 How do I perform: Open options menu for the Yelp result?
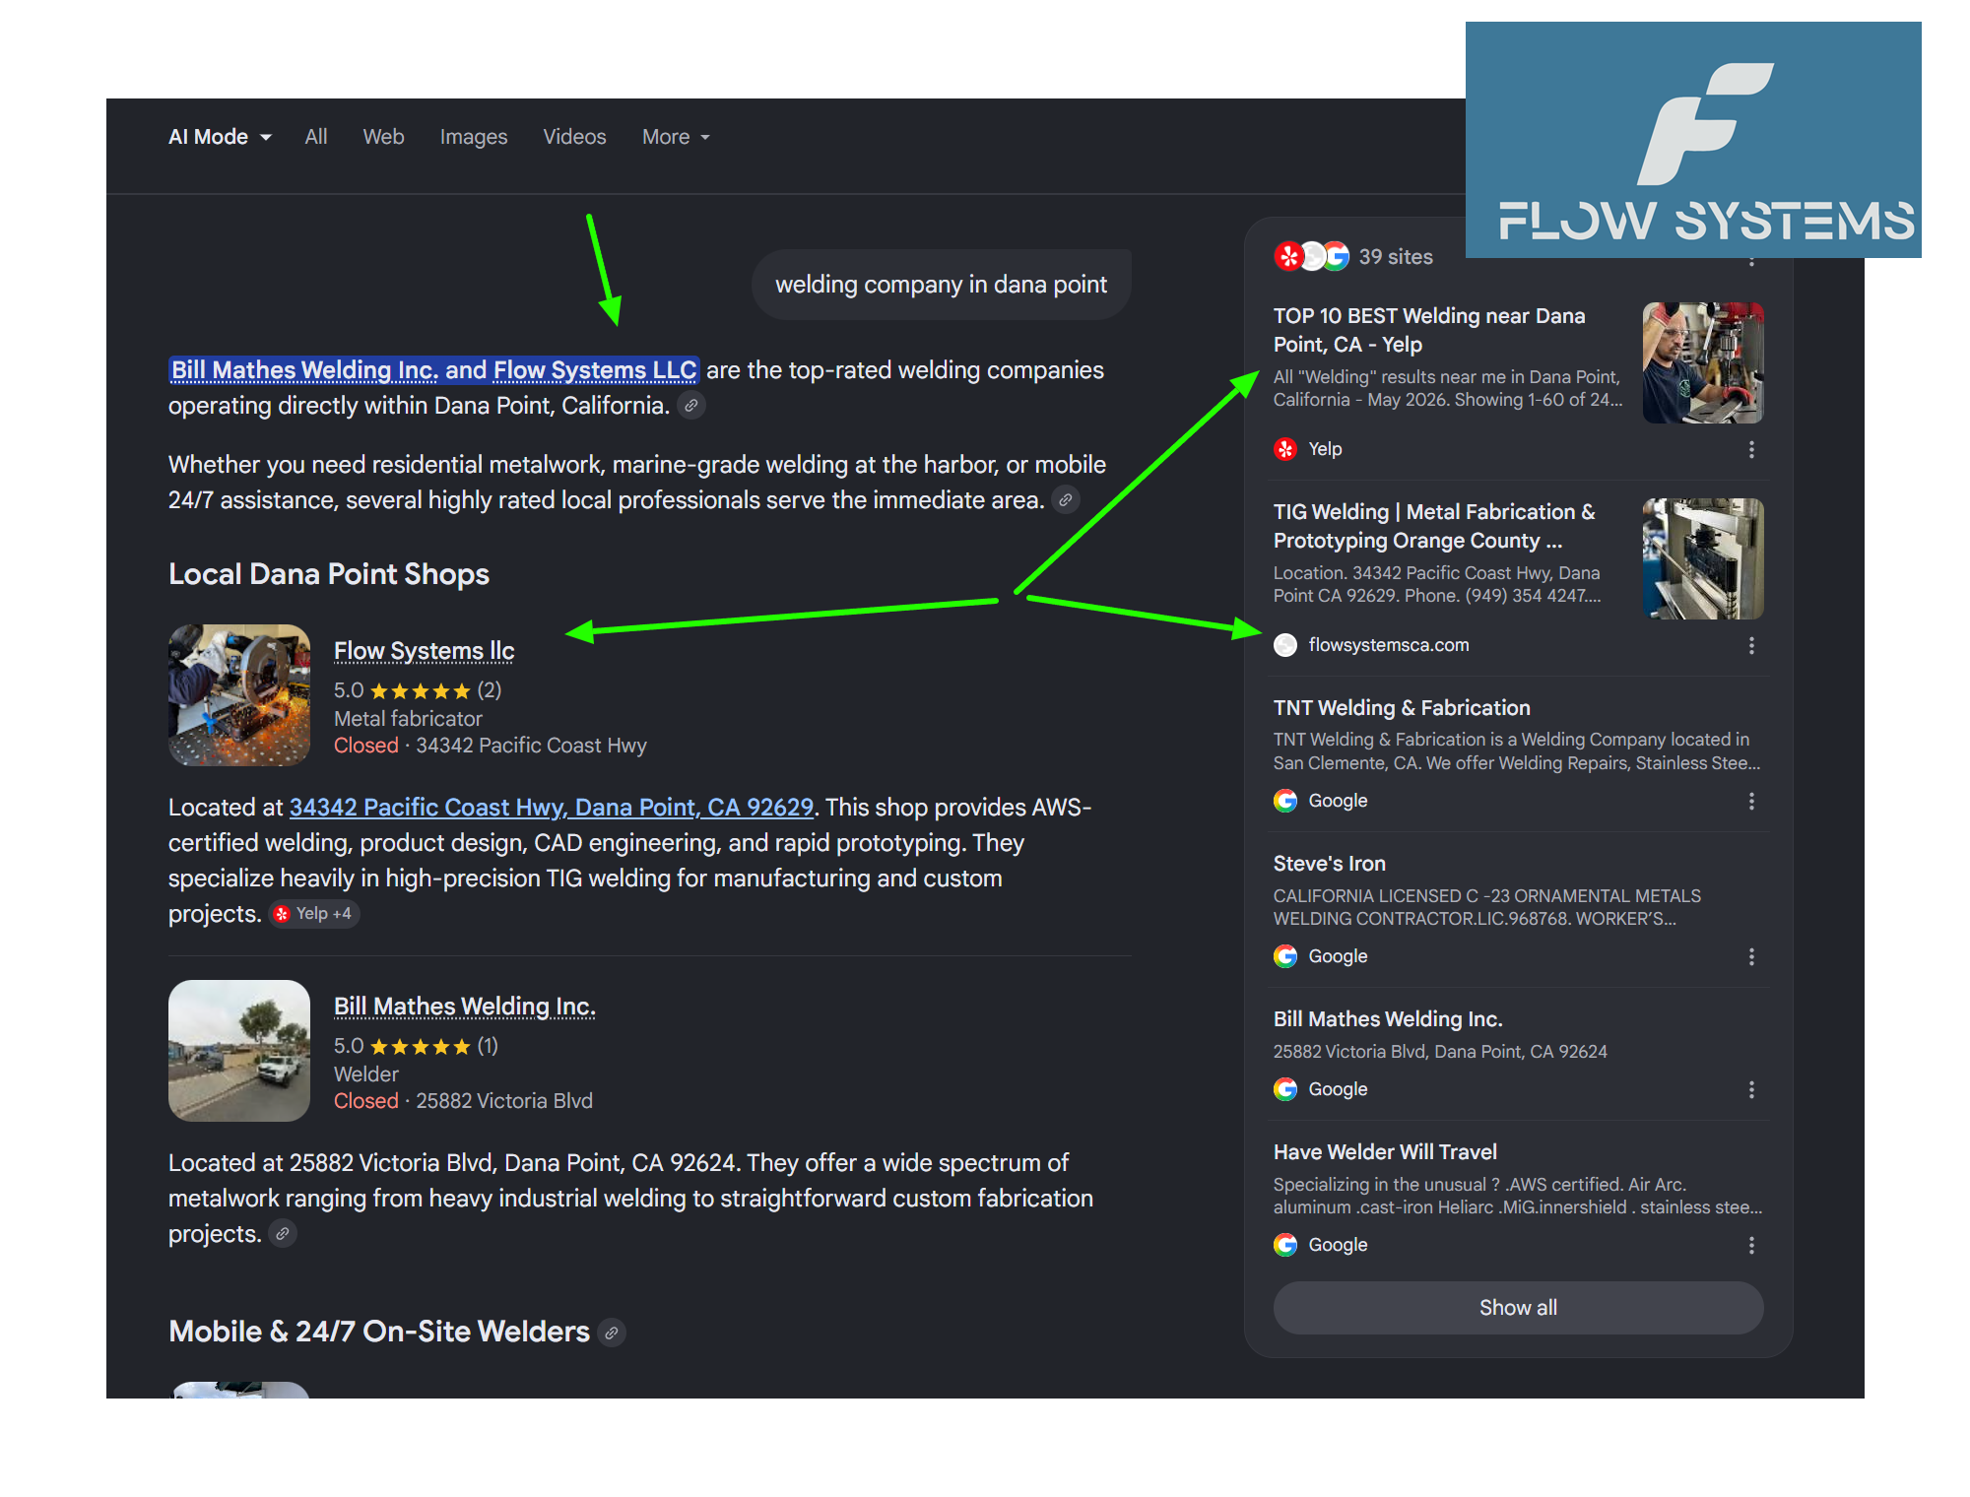pos(1751,449)
